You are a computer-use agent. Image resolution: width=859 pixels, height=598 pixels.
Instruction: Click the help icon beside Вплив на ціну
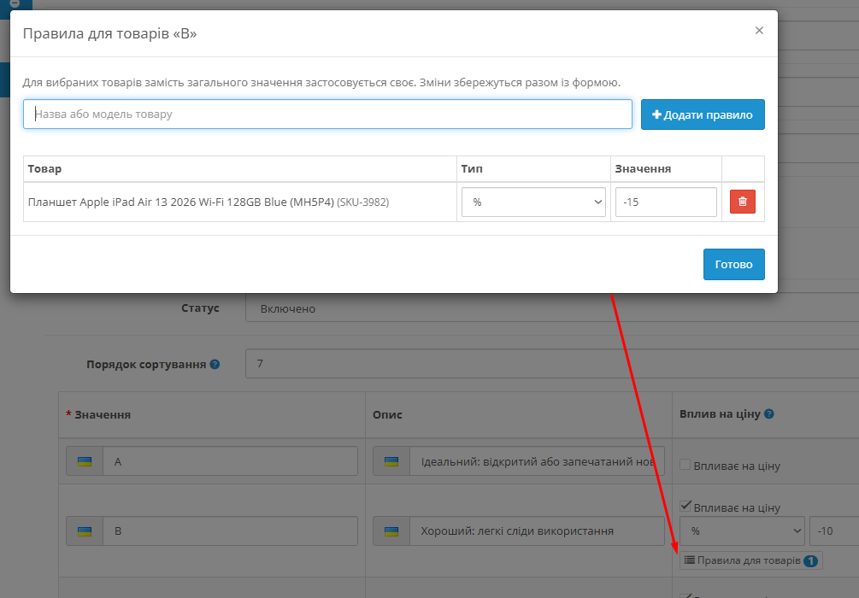[x=769, y=414]
